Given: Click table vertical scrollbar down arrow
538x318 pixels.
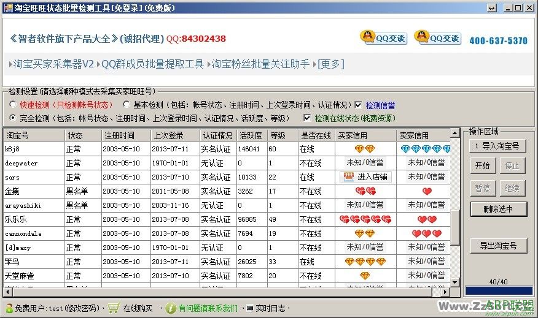Looking at the screenshot, I should (455, 282).
